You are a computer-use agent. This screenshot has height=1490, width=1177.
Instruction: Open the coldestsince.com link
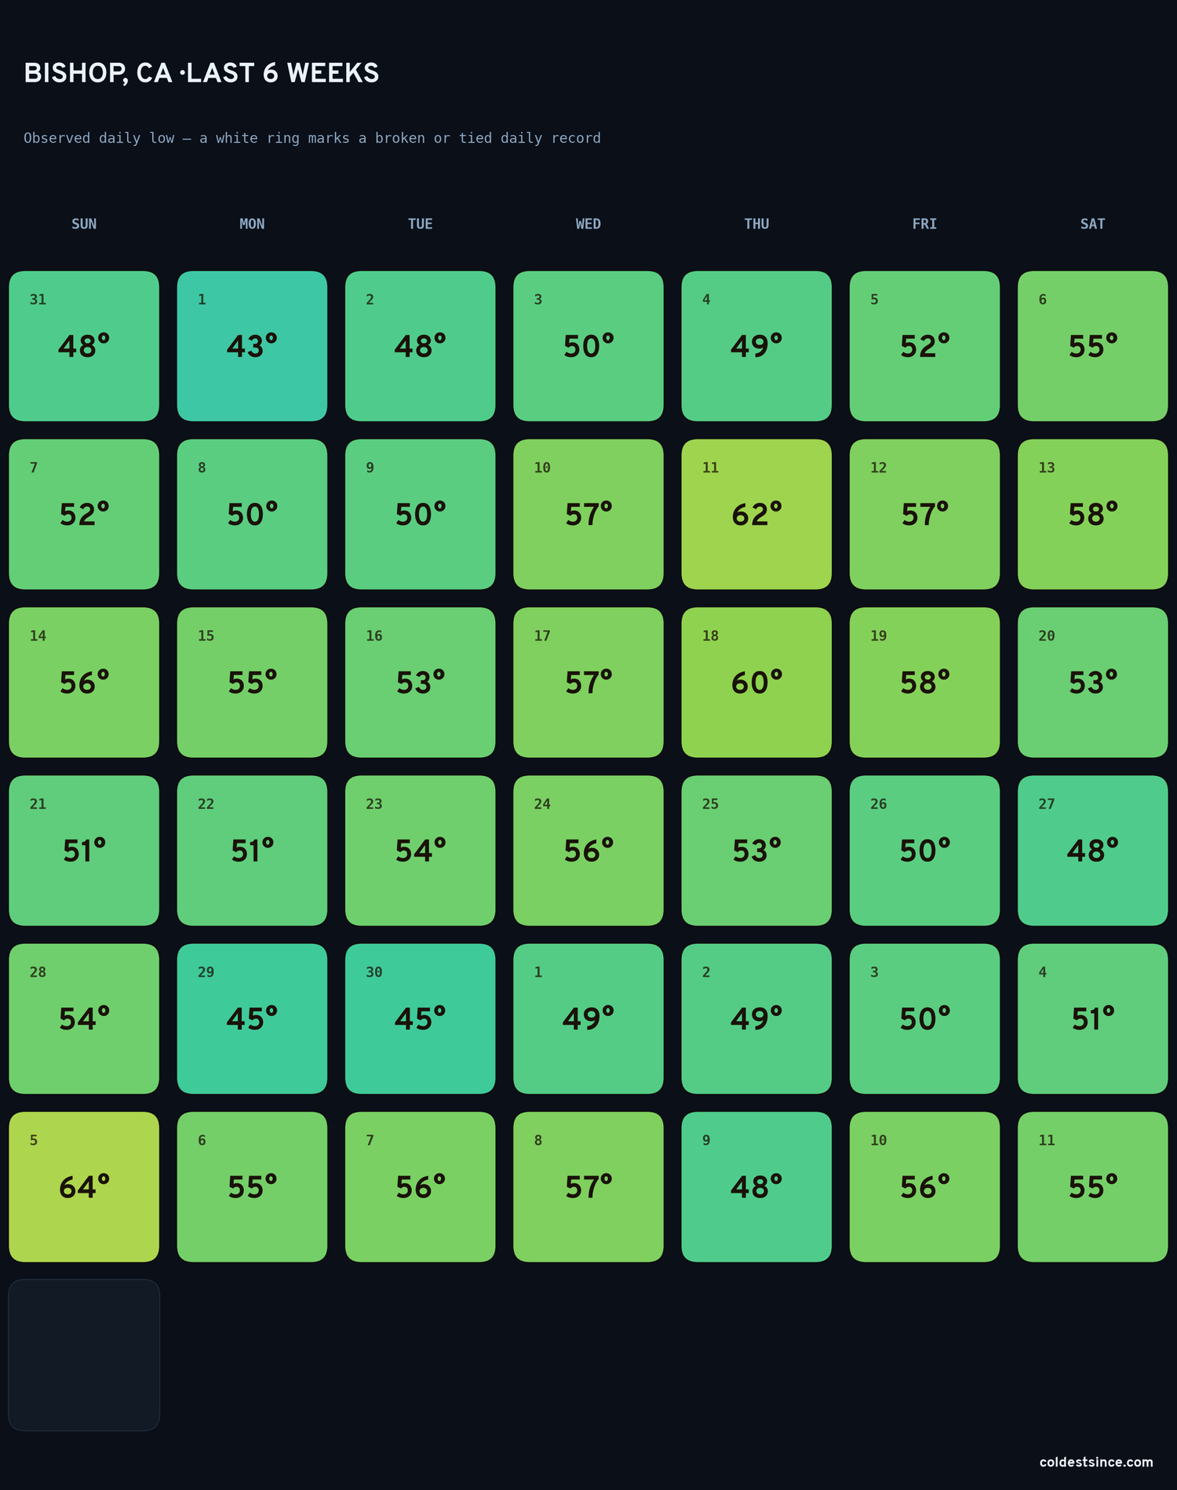coord(1096,1462)
